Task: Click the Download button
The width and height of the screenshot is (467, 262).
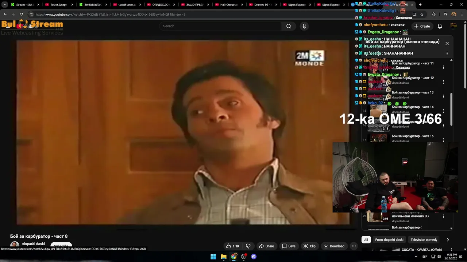Action: click(x=334, y=246)
